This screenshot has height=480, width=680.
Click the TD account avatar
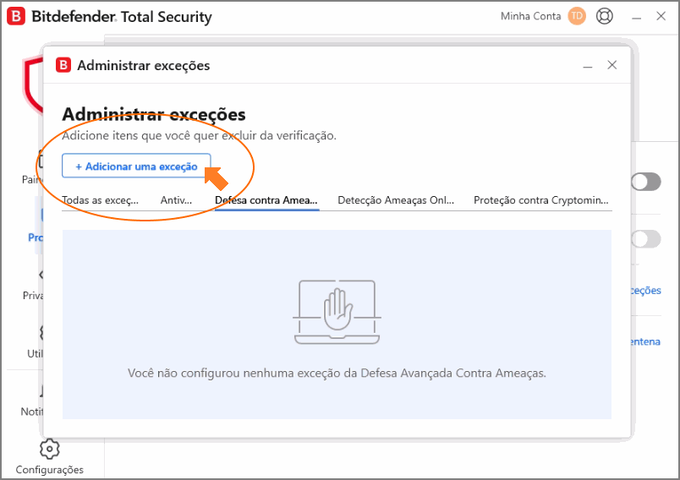coord(577,16)
